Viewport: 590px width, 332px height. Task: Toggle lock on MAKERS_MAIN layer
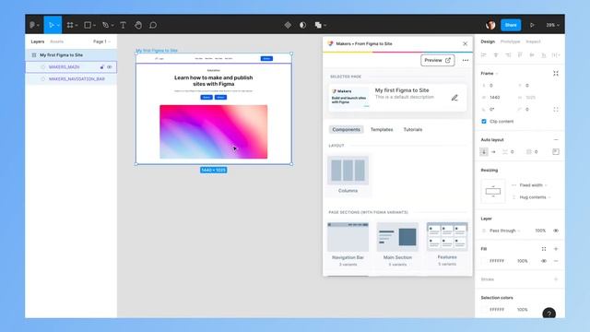point(101,67)
